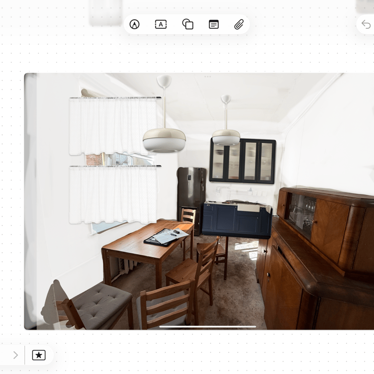Select the black glass wall cabinet image

[x=243, y=161]
